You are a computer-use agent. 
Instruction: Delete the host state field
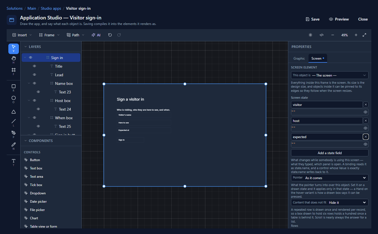point(366,121)
